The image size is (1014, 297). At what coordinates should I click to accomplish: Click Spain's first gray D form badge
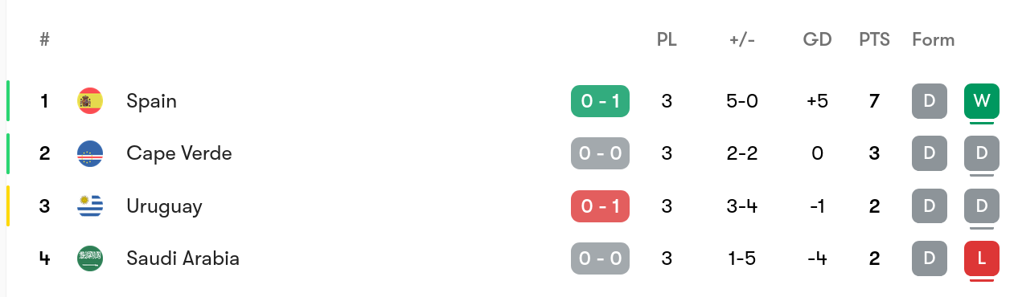click(930, 101)
